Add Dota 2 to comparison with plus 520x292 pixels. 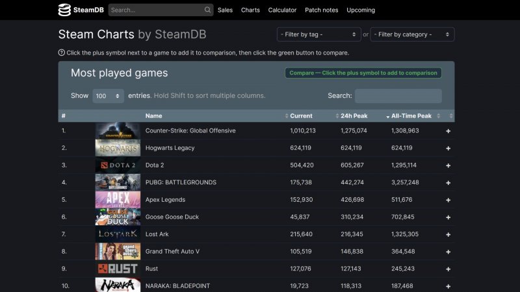[448, 165]
